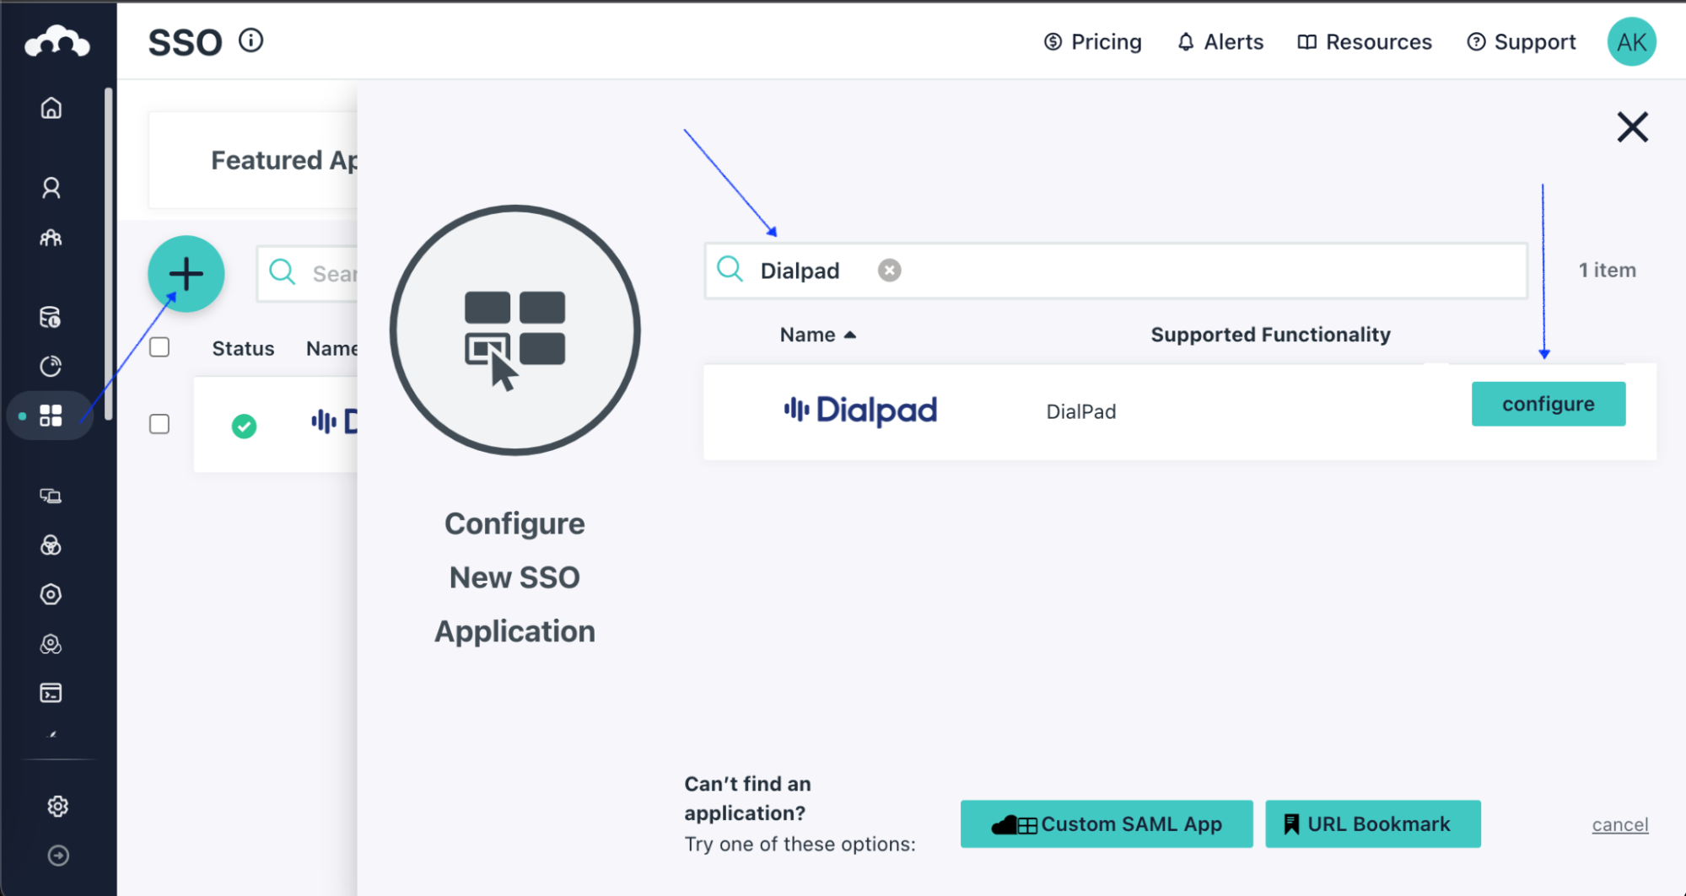Open the Commands terminal icon in the sidebar

tap(51, 693)
